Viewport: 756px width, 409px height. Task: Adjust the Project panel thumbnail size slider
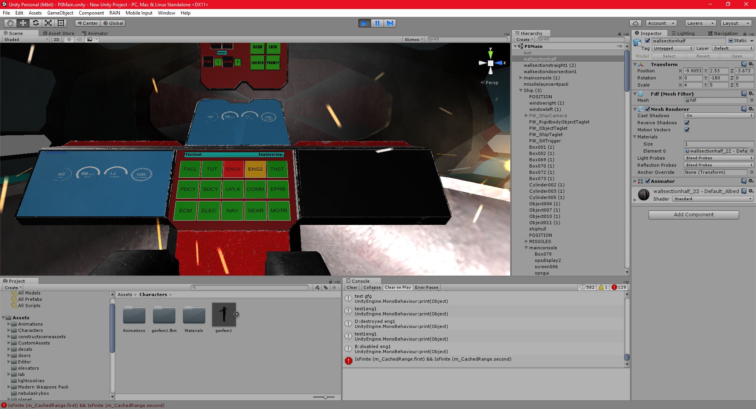click(x=325, y=397)
